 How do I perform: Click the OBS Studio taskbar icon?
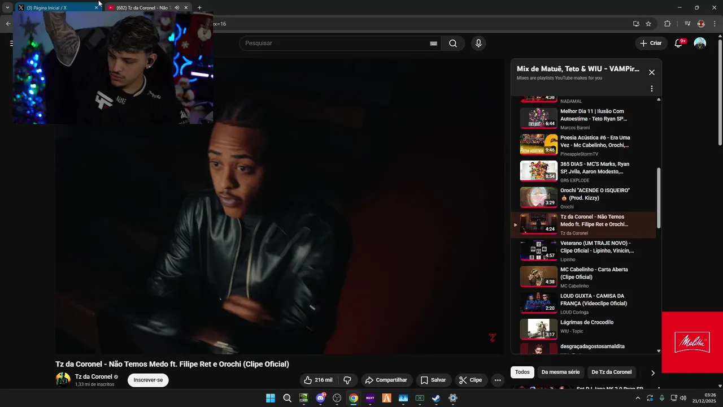point(337,398)
